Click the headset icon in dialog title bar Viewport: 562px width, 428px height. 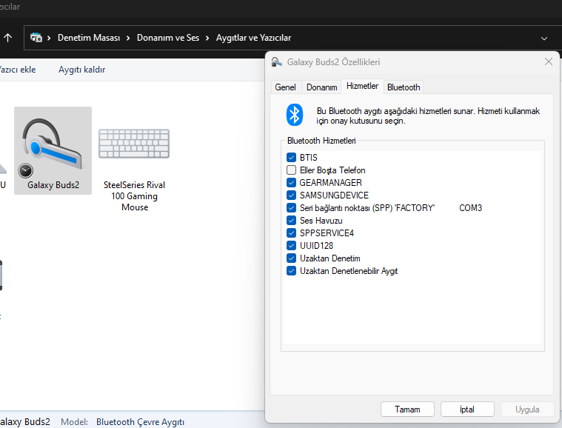pos(276,63)
